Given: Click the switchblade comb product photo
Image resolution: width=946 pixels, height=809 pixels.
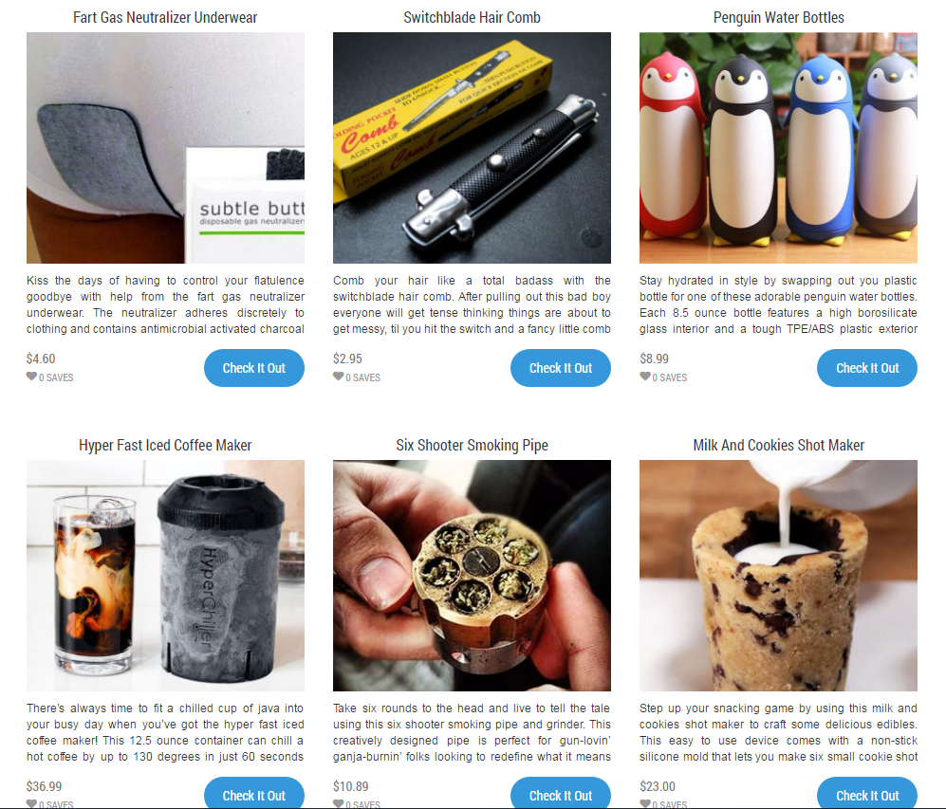Looking at the screenshot, I should click(472, 148).
